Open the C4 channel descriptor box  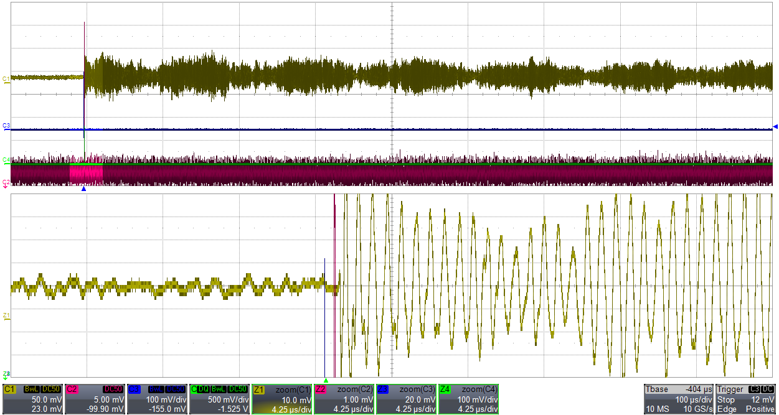pyautogui.click(x=219, y=399)
